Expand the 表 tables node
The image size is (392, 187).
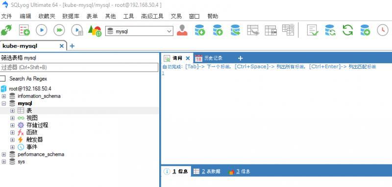(13, 110)
